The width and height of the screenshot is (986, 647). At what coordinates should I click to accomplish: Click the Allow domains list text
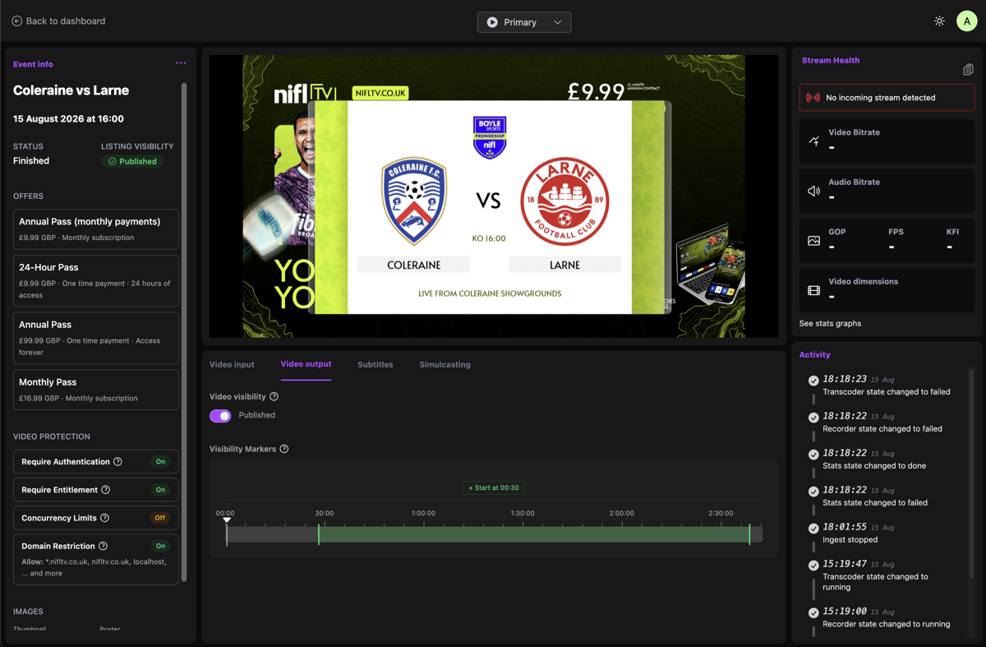(94, 567)
